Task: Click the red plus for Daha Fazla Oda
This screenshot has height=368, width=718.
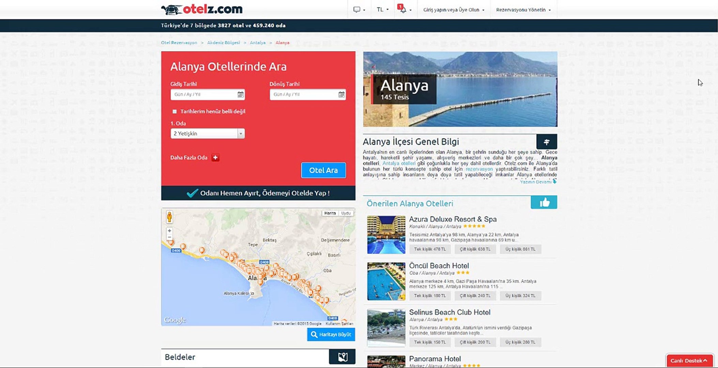Action: [x=215, y=157]
